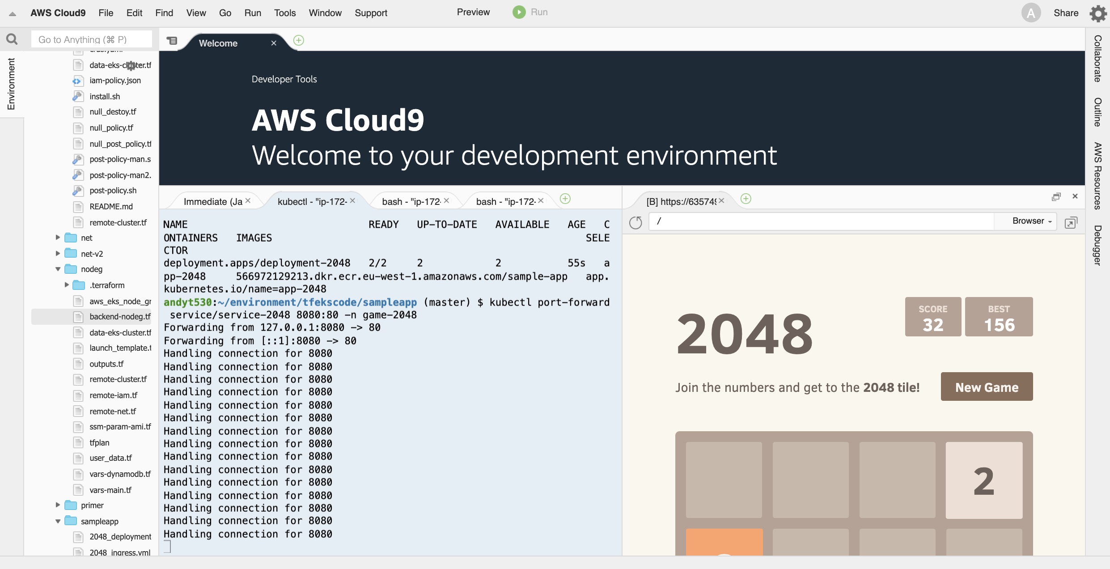
Task: Collapse the sampleapp folder
Action: pyautogui.click(x=58, y=521)
